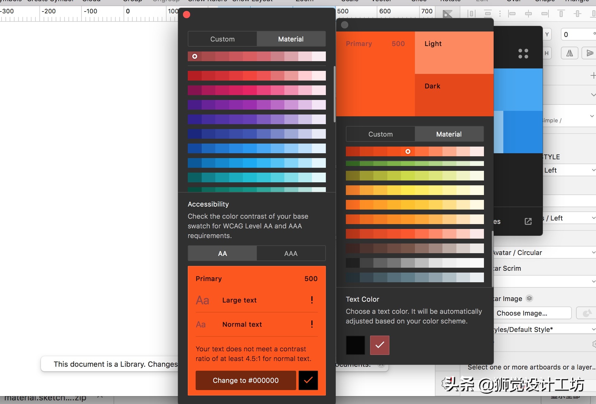Switch to the AAA accessibility tab
The height and width of the screenshot is (404, 596).
pos(291,253)
